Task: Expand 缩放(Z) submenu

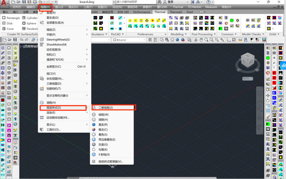Action: 64,29
